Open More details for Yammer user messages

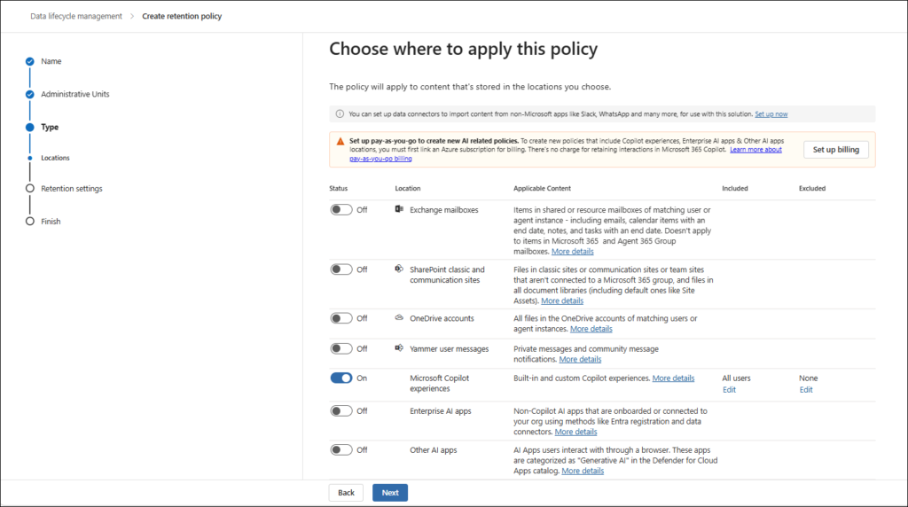580,359
